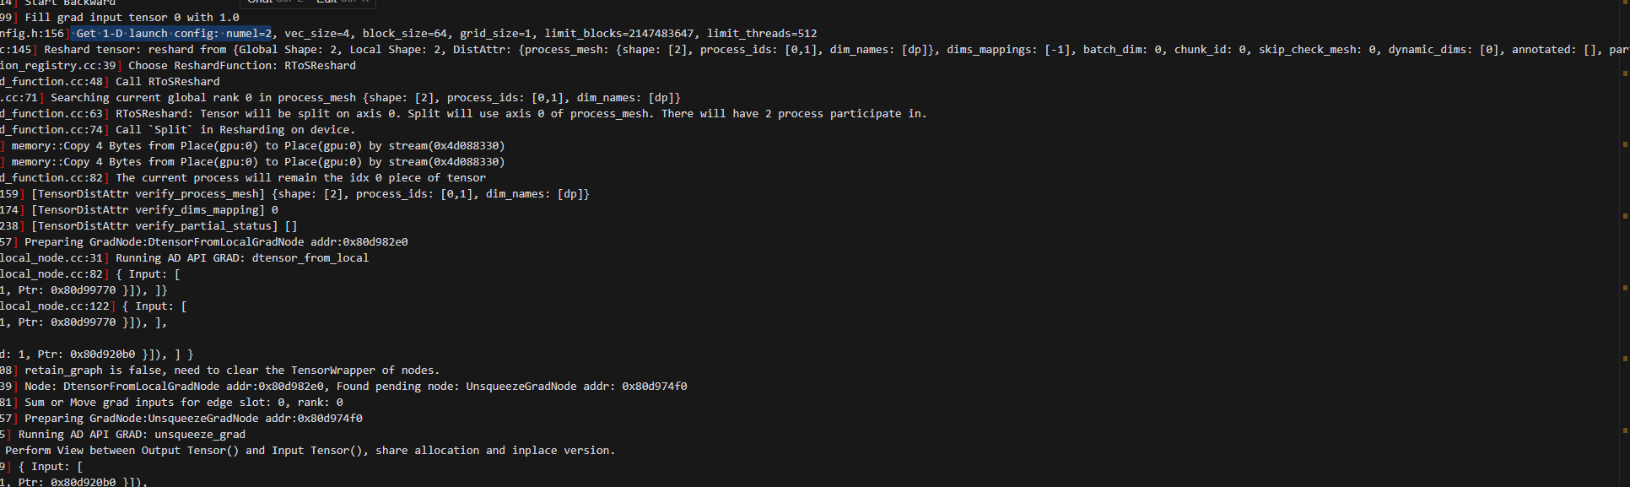This screenshot has width=1630, height=487.
Task: Open the local_node.cc:31 file link
Action: (51, 258)
